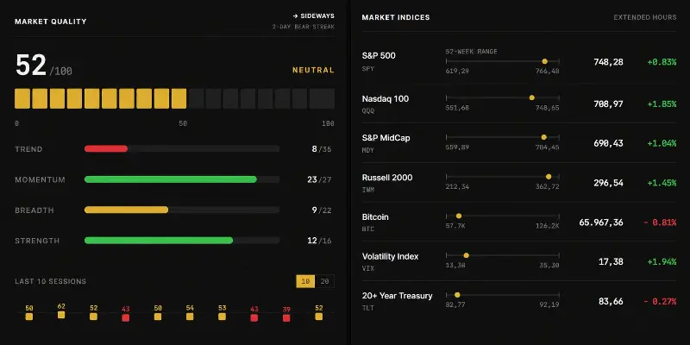Open the Russell 2000 index row
The image size is (690, 345).
pos(519,183)
